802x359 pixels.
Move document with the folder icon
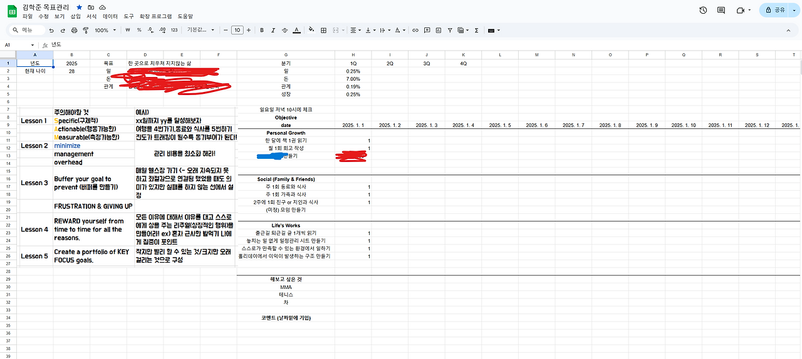pyautogui.click(x=91, y=7)
